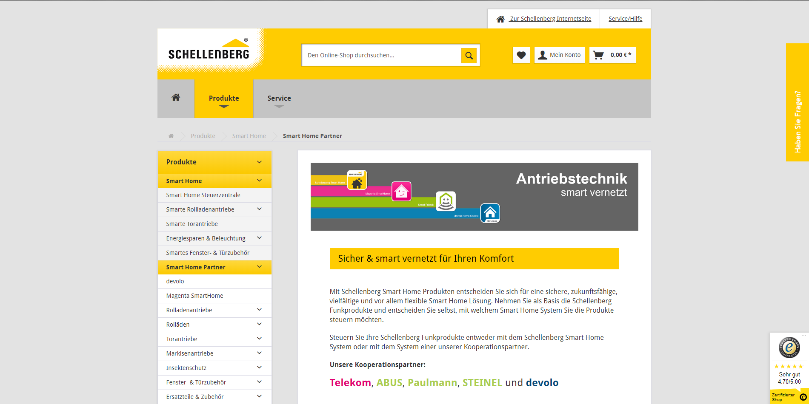
Task: Expand Ersatzteile & Zubehör chevron
Action: 259,396
